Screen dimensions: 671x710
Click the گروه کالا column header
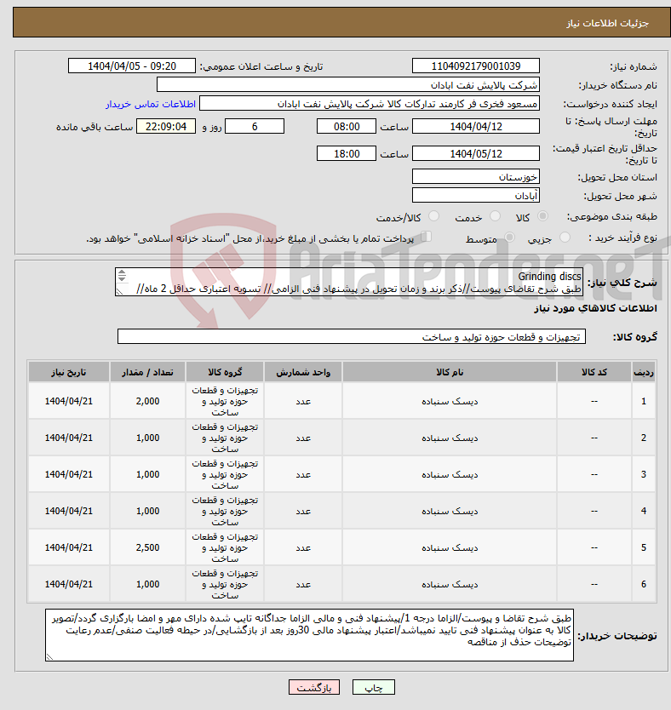click(225, 372)
